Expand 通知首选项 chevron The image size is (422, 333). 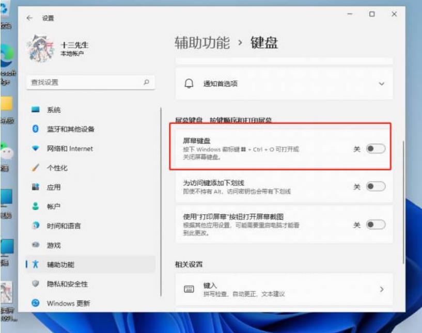pyautogui.click(x=381, y=84)
